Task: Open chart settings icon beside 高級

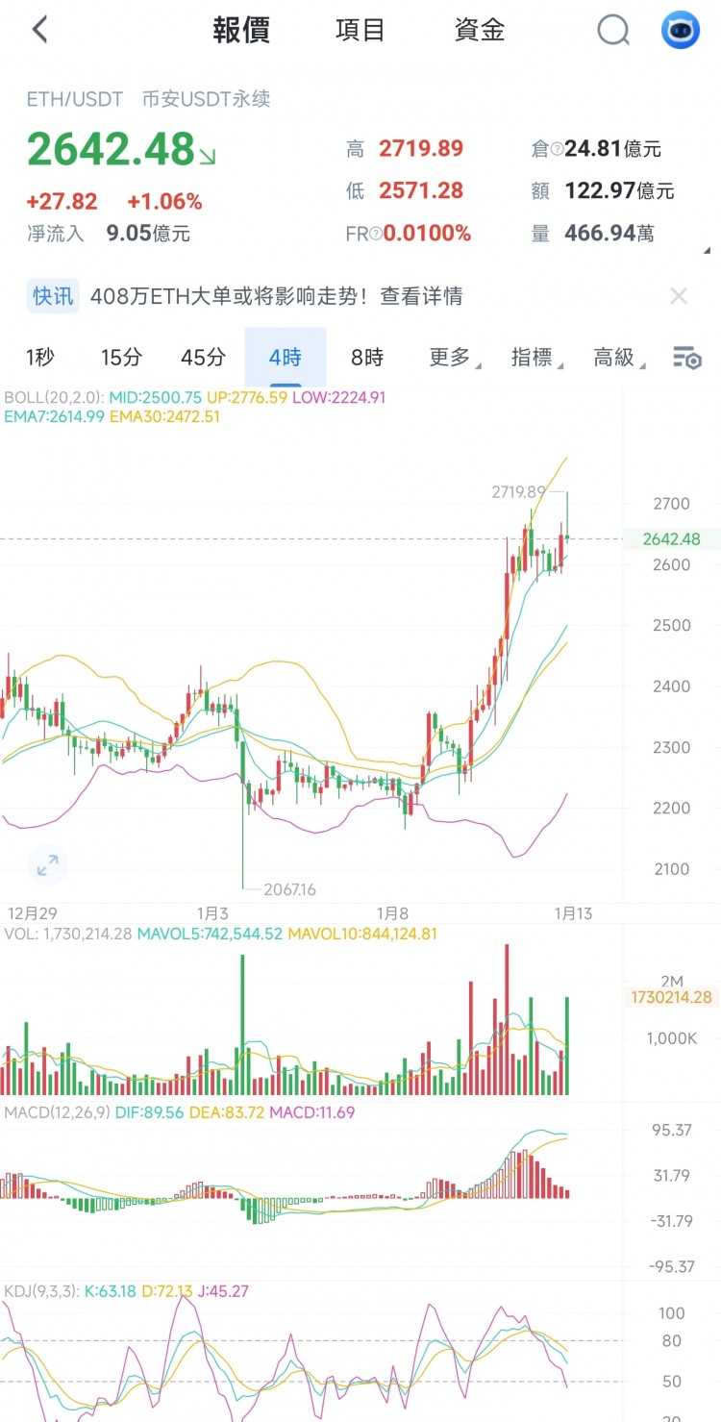Action: (x=686, y=359)
